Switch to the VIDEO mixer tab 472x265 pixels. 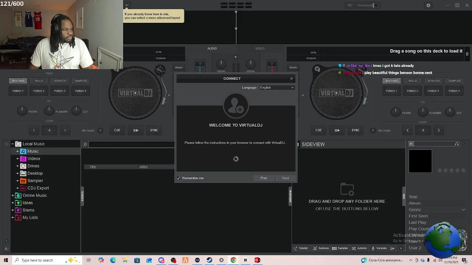tap(260, 49)
